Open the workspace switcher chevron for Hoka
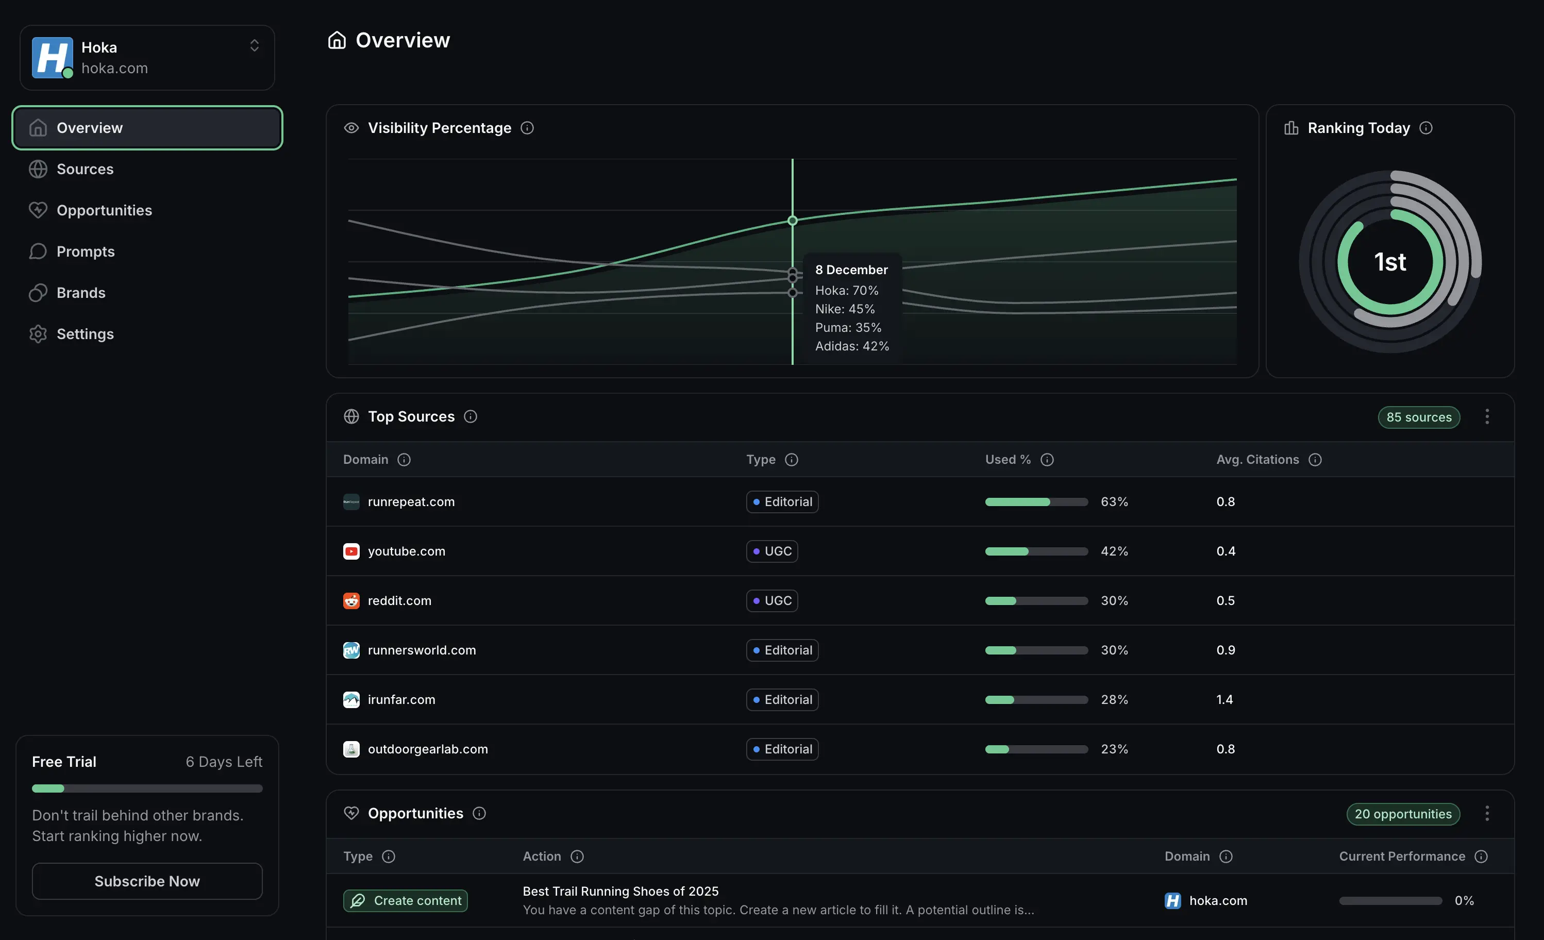 pyautogui.click(x=255, y=45)
